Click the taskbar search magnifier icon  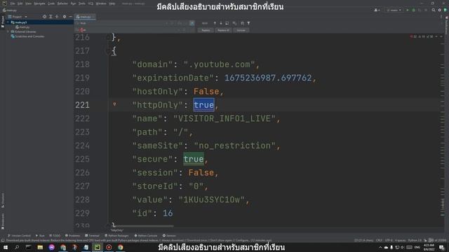click(x=17, y=247)
